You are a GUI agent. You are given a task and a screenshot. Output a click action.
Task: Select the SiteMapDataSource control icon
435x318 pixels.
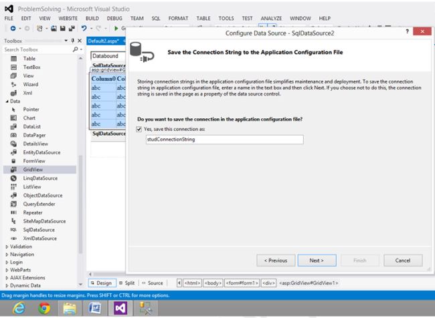coord(13,221)
